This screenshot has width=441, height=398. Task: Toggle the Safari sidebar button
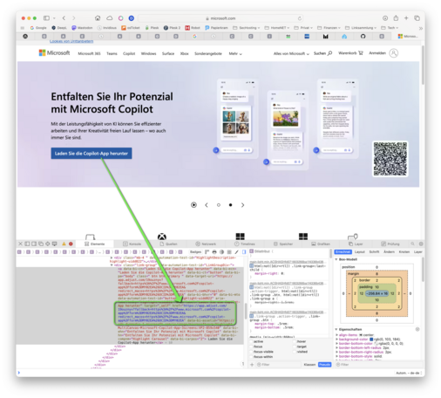[x=46, y=18]
